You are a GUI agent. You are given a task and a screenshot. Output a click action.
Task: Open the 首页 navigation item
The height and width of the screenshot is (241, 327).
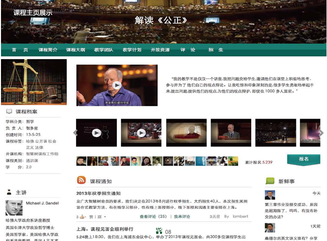20,50
